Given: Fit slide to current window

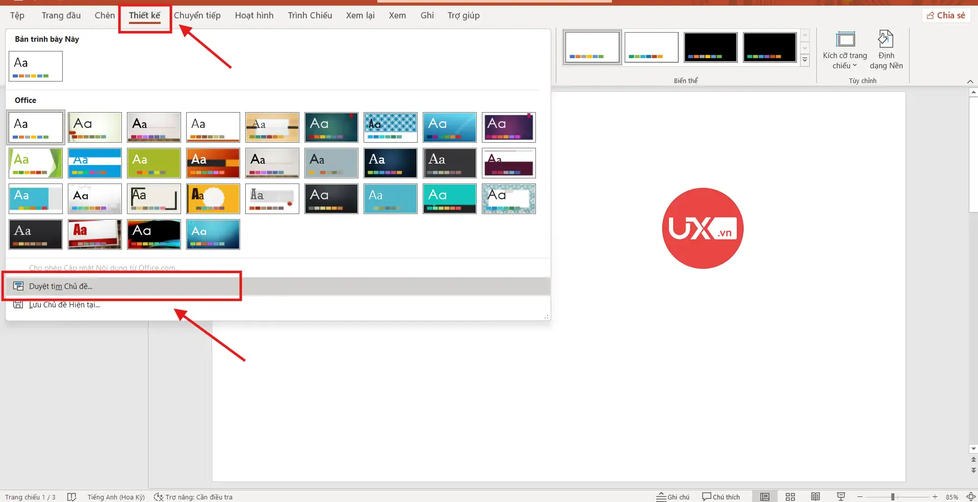Looking at the screenshot, I should (971, 497).
